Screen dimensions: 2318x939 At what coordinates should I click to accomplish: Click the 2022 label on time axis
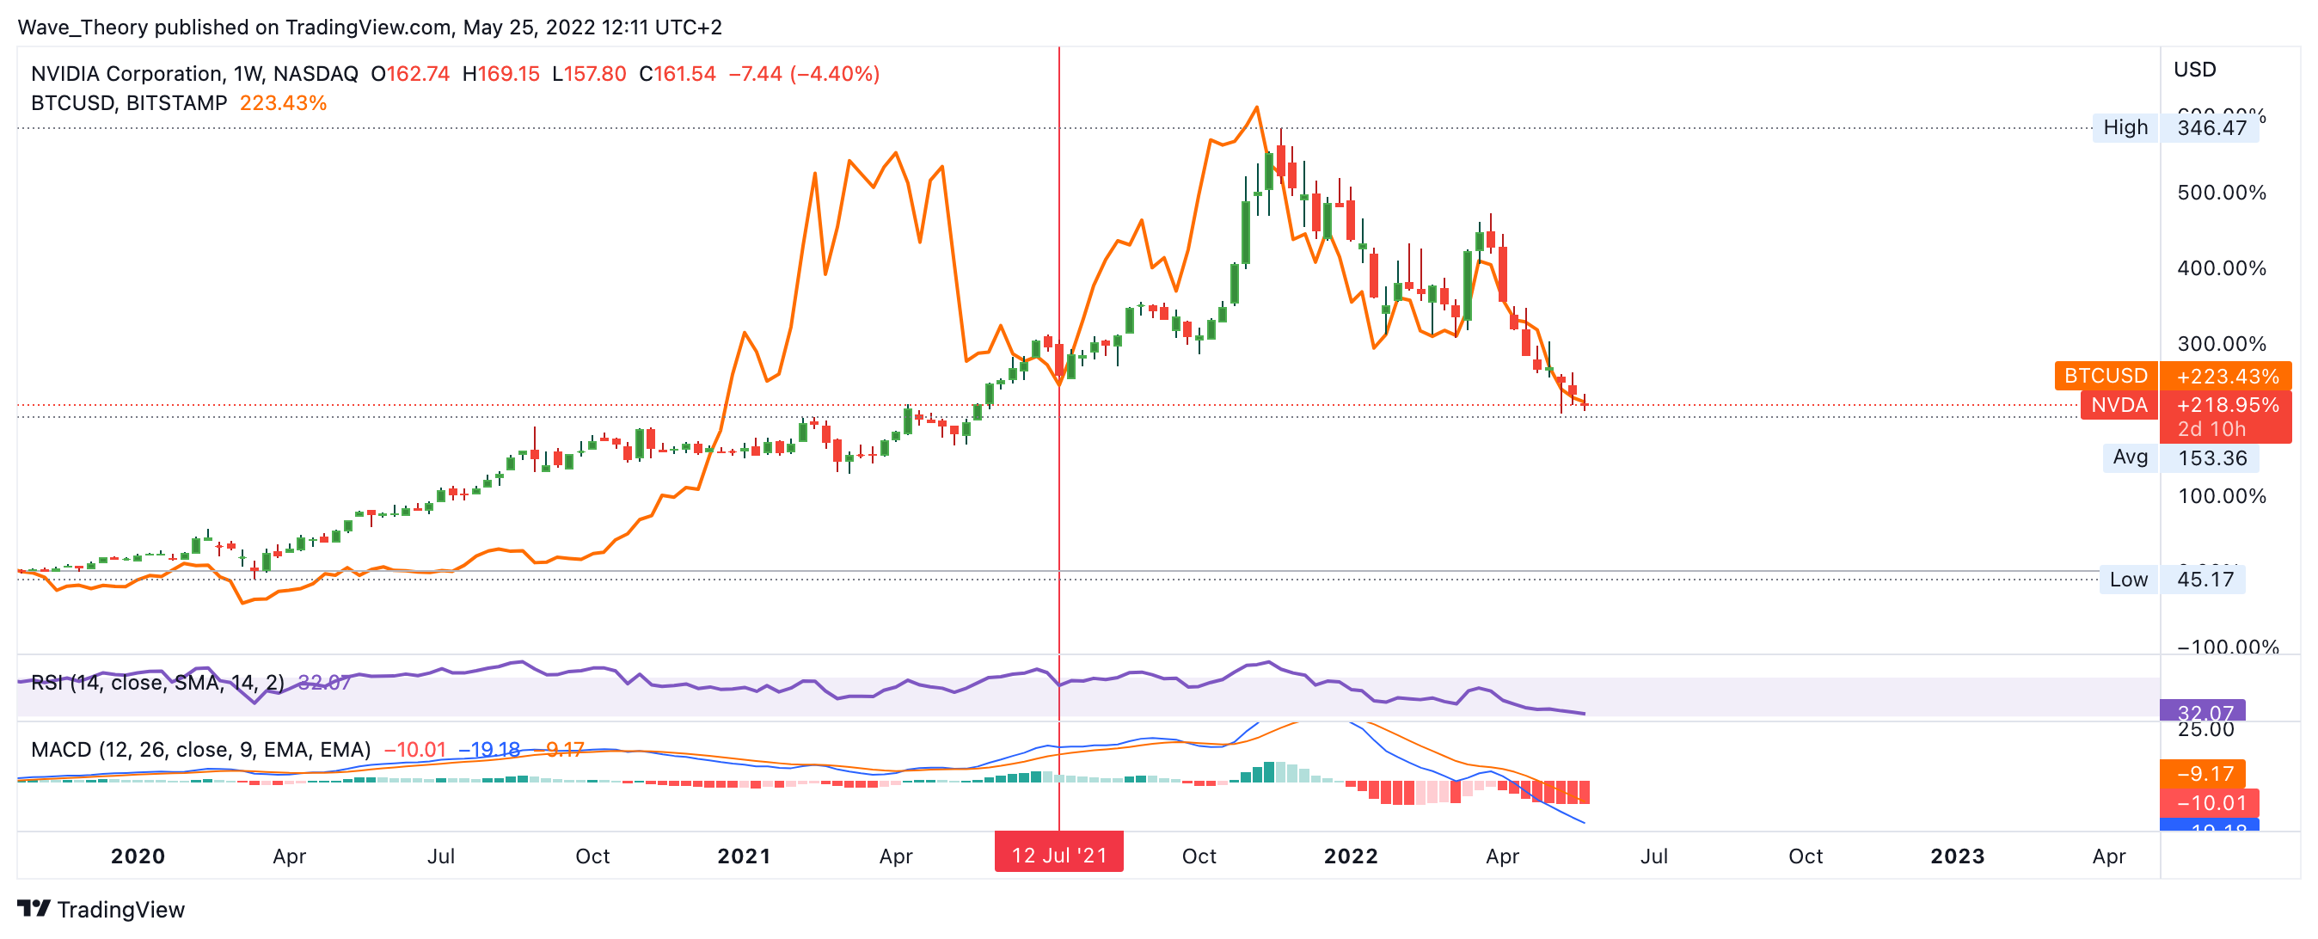pos(1350,856)
